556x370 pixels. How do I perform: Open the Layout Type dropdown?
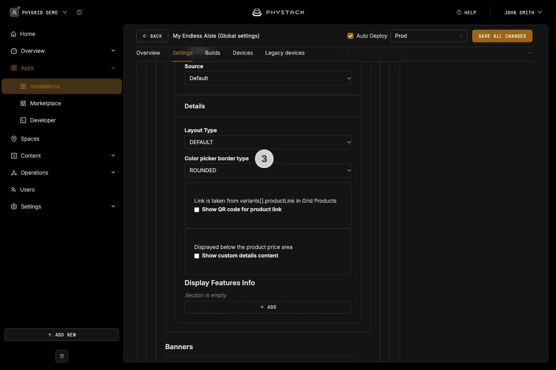268,142
